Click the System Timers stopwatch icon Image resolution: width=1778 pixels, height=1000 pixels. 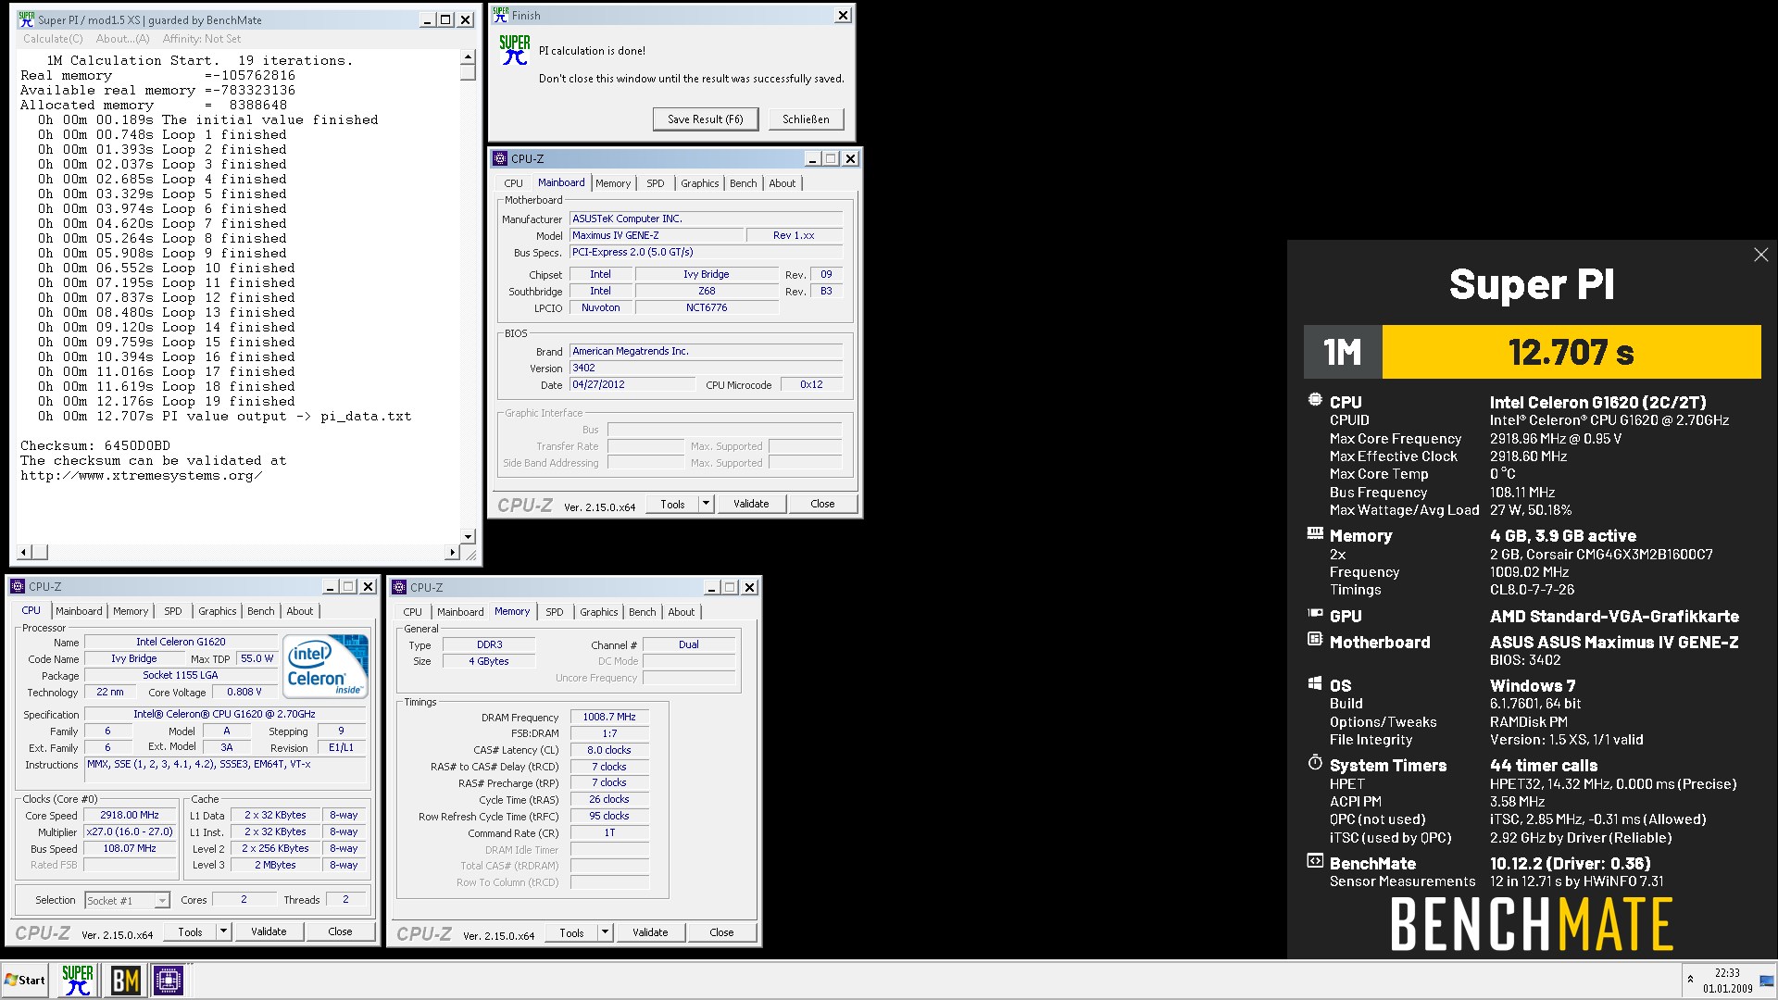coord(1315,762)
